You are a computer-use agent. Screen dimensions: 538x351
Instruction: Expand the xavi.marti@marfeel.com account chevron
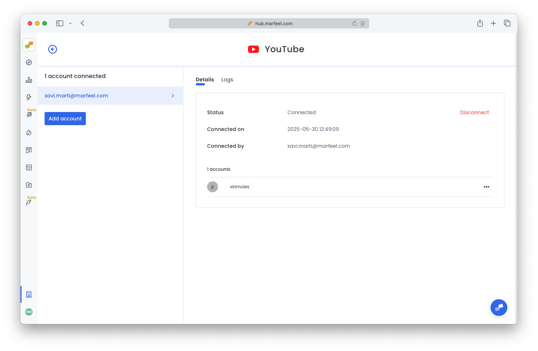coord(172,95)
